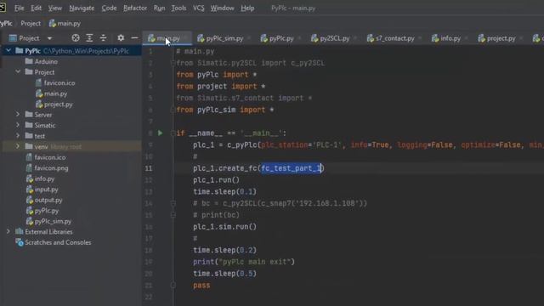Select project.py in project tree
544x306 pixels.
tap(58, 104)
